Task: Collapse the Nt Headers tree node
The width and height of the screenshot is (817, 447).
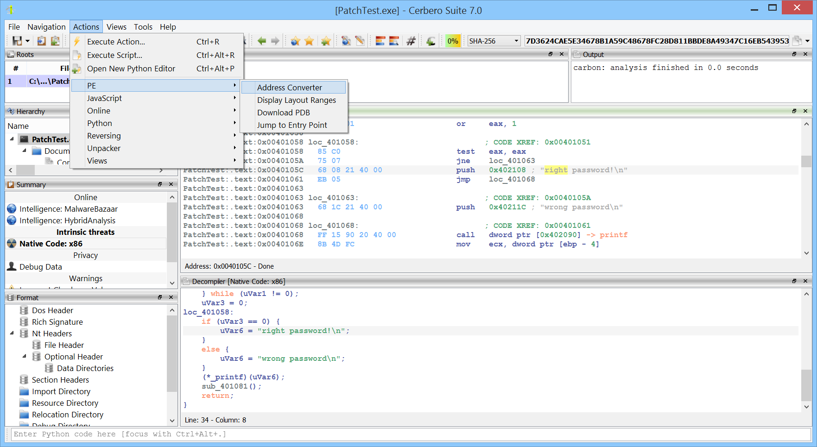Action: coord(12,333)
